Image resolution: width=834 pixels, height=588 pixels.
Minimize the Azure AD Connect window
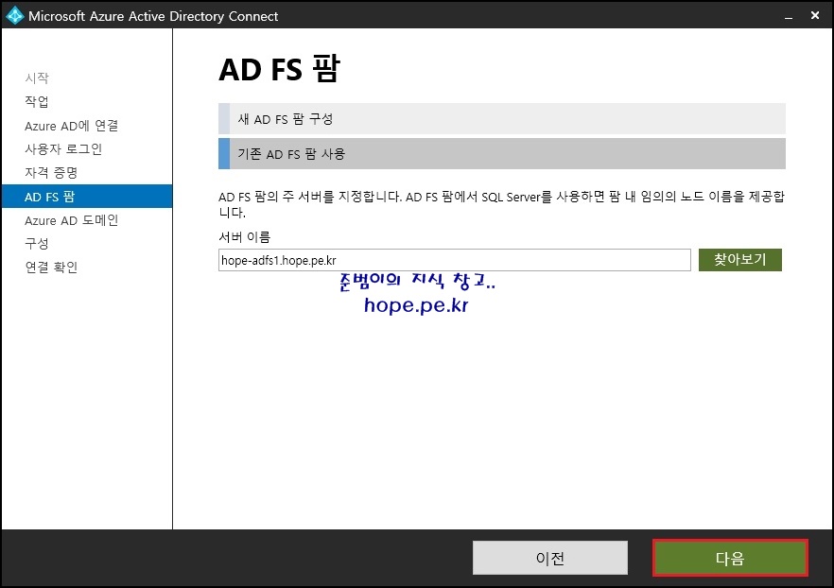click(789, 16)
